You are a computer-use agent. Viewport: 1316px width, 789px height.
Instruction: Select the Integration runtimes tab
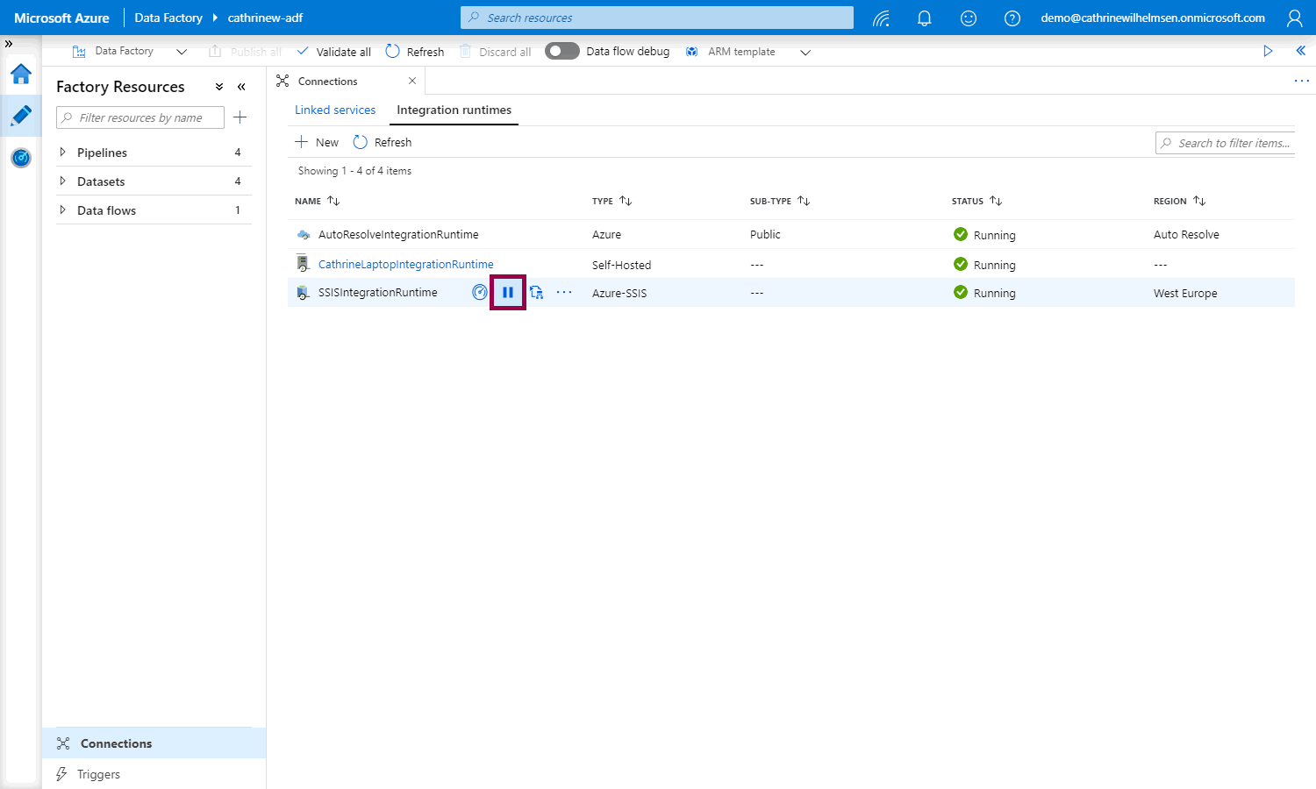[454, 110]
